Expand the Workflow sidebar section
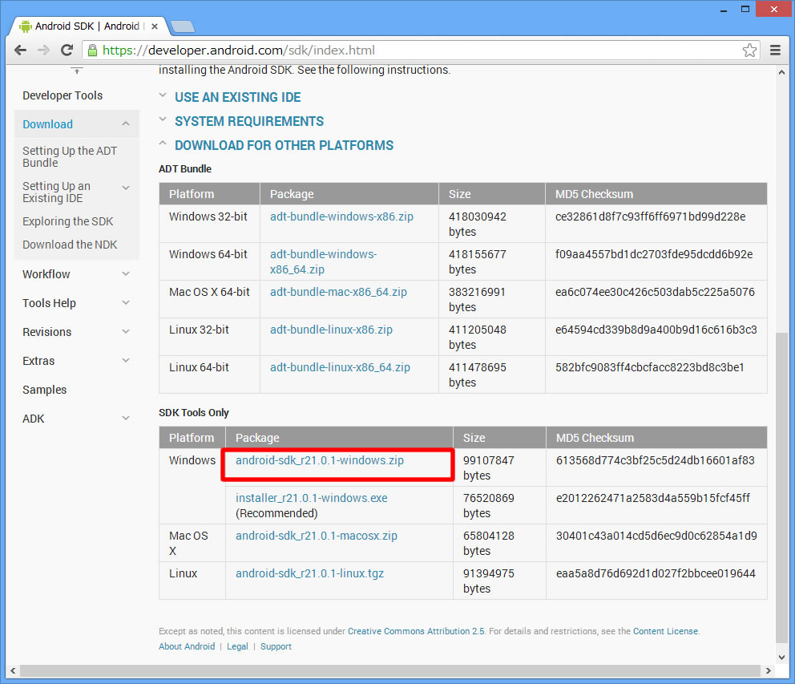This screenshot has width=795, height=684. 126,274
